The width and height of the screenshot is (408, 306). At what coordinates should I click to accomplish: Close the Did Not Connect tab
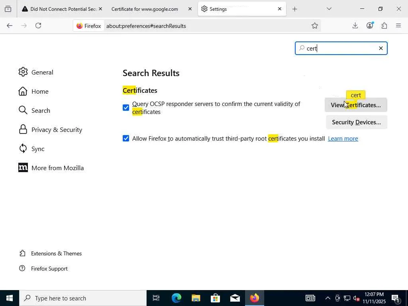pos(100,9)
